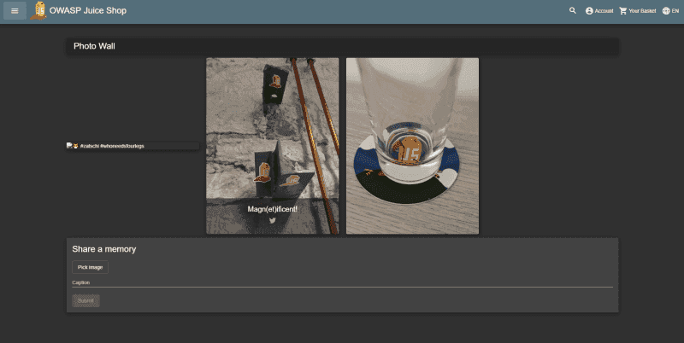Open Your Basket
The image size is (684, 343).
point(637,11)
